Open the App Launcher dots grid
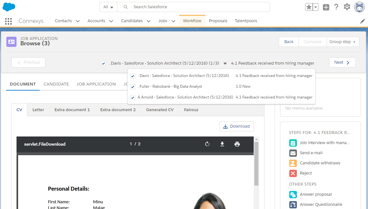 coord(9,21)
